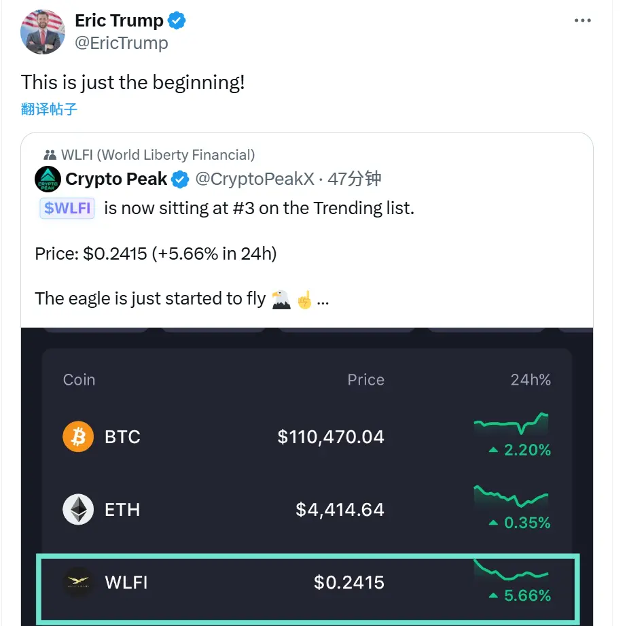Click the BTC 24h sparkline chart
The width and height of the screenshot is (627, 626).
511,425
